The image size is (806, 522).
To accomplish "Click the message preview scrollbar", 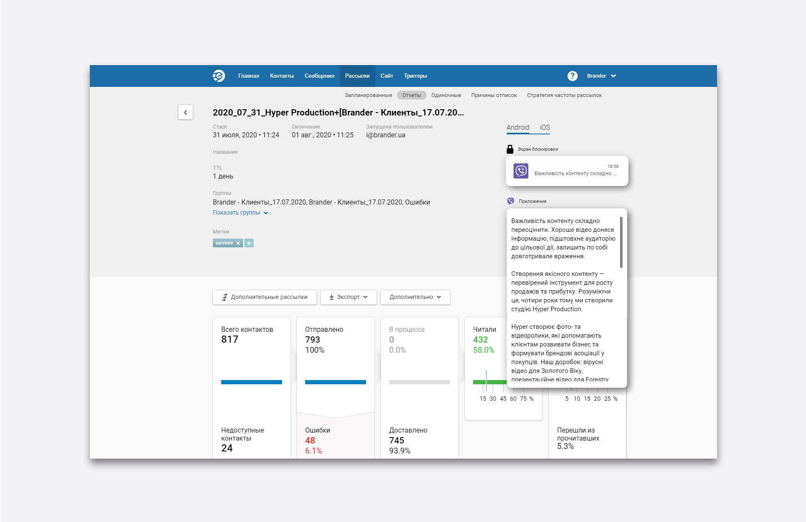I will point(621,242).
